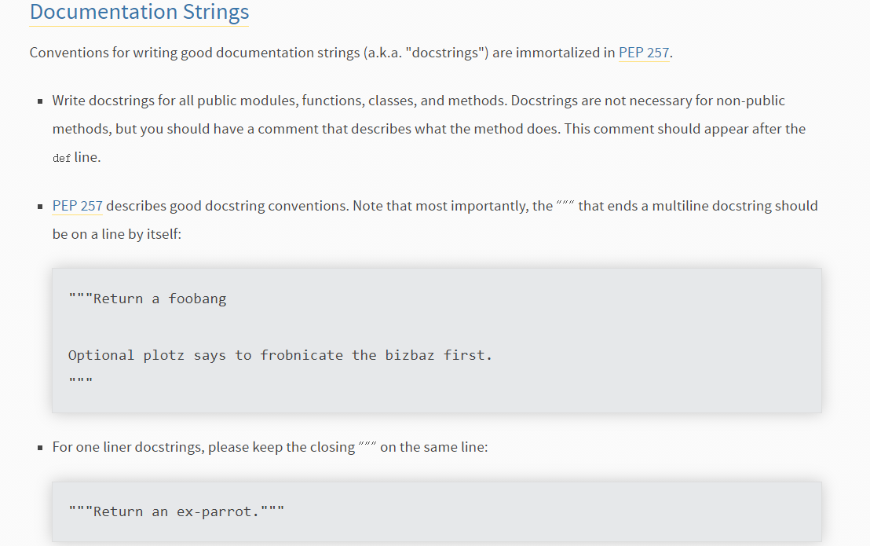
Task: Open the PEP 257 link before "describes good docstring"
Action: click(x=77, y=206)
